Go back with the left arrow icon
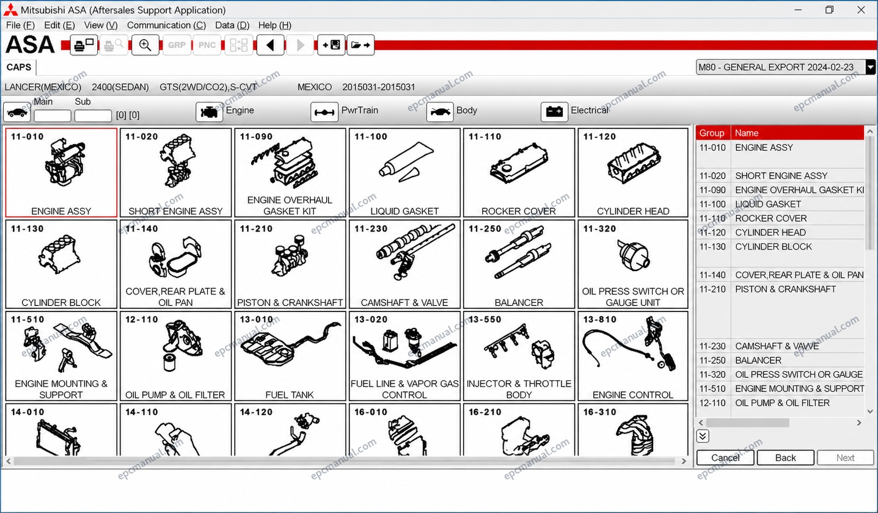This screenshot has width=878, height=513. point(270,45)
